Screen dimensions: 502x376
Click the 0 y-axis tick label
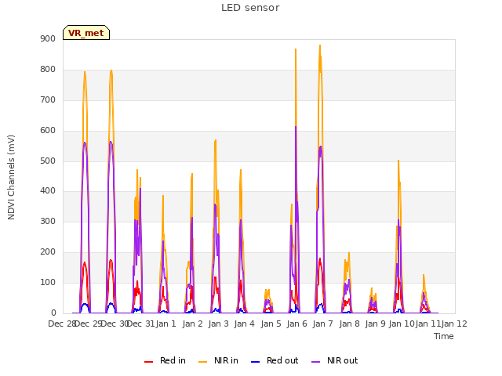coord(53,313)
